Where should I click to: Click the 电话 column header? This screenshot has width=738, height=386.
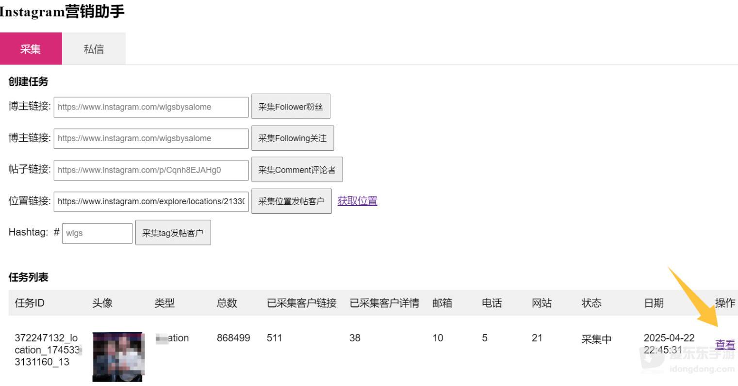492,303
